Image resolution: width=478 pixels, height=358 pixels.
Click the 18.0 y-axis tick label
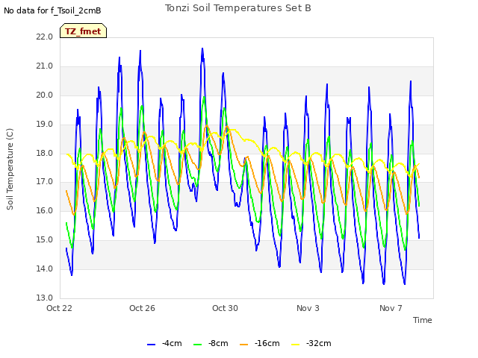point(45,153)
